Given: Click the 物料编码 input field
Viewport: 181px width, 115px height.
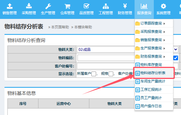Looking at the screenshot, I should (106, 58).
